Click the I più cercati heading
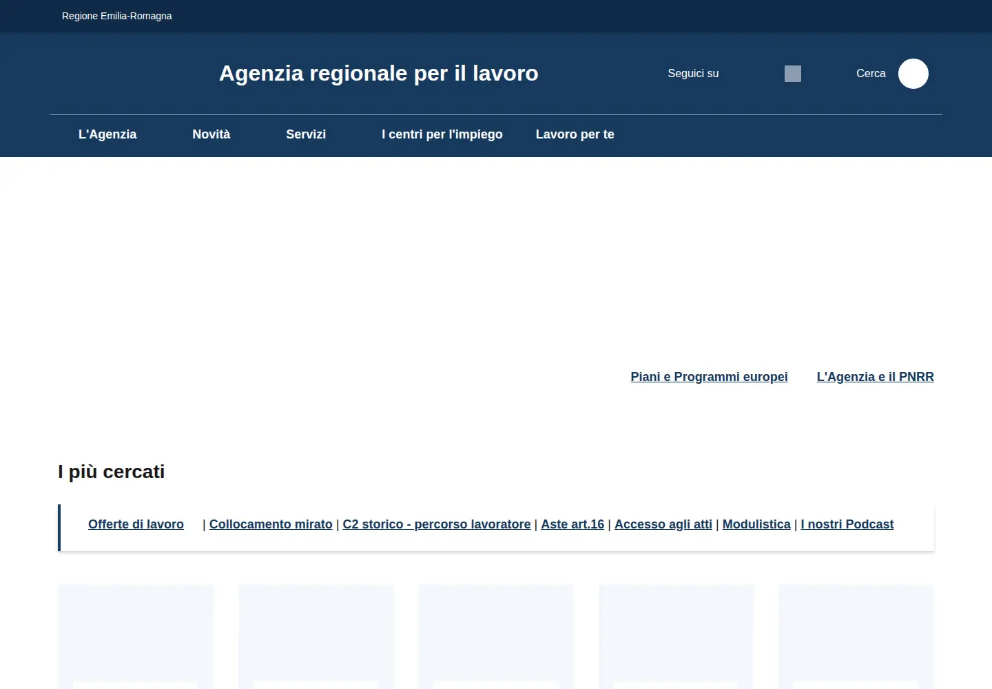992x689 pixels. coord(112,472)
